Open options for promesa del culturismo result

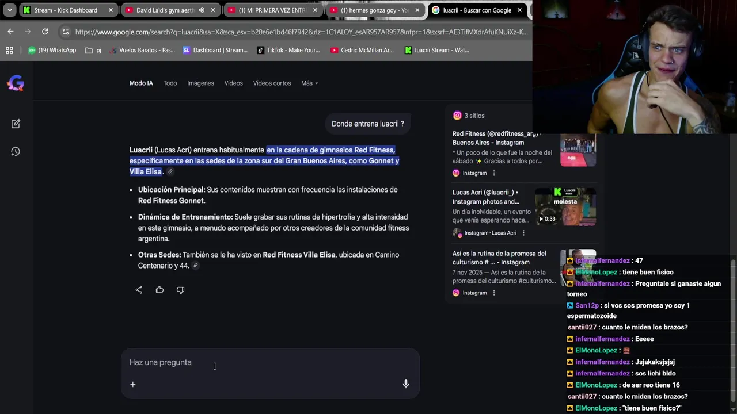click(493, 293)
